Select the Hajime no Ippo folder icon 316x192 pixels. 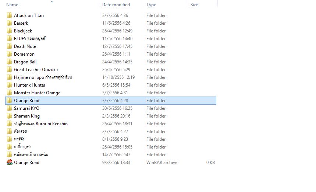click(9, 77)
